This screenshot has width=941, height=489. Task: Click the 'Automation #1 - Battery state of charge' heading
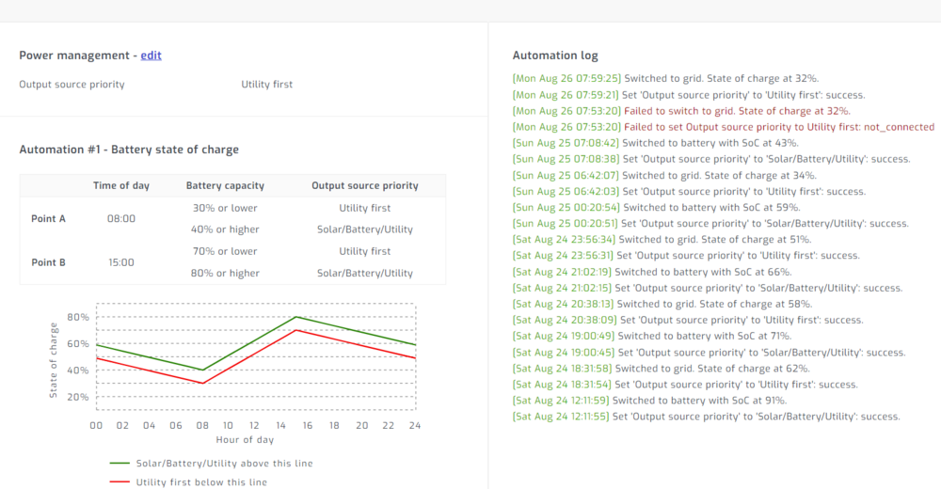click(x=129, y=150)
